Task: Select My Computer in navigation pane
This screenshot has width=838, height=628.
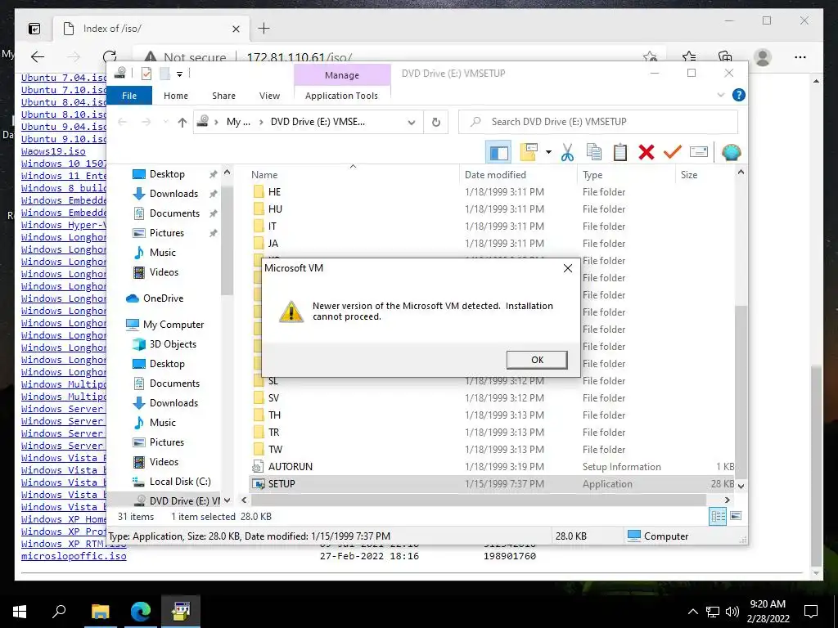Action: coord(173,324)
